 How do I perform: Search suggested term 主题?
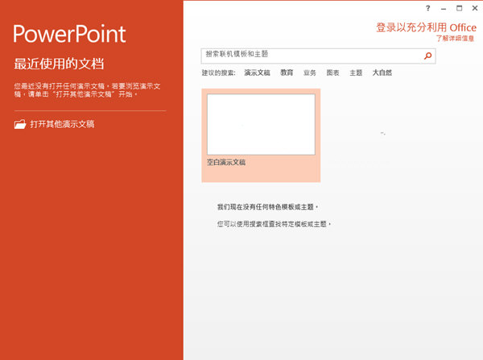click(356, 72)
